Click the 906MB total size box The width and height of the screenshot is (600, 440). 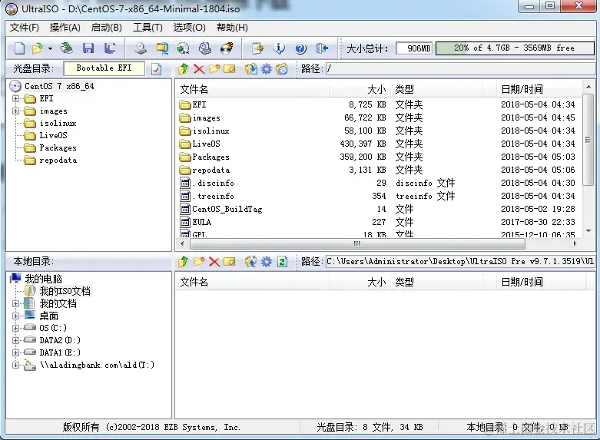pyautogui.click(x=414, y=48)
